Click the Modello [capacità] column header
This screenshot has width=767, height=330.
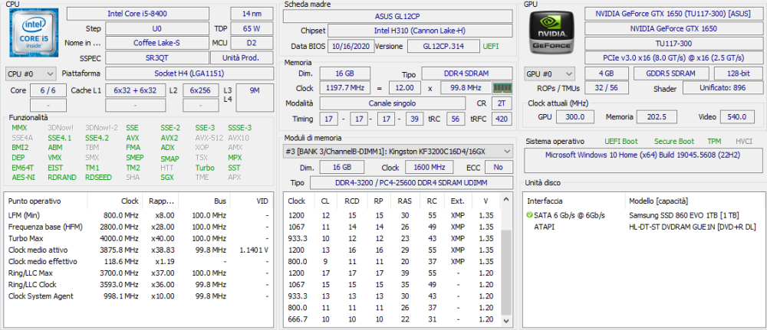pos(693,201)
